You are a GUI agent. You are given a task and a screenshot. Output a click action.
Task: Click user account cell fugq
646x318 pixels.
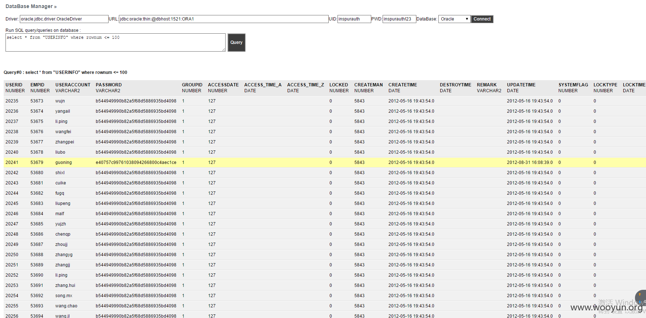[60, 193]
